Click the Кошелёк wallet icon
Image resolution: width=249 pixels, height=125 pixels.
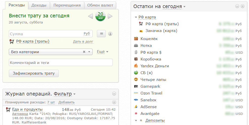pos(136,39)
